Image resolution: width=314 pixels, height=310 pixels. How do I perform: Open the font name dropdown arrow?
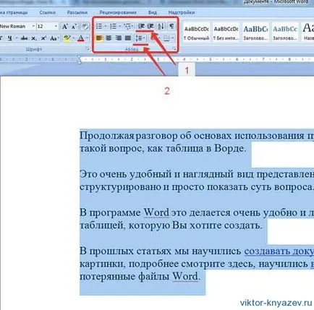pyautogui.click(x=33, y=26)
